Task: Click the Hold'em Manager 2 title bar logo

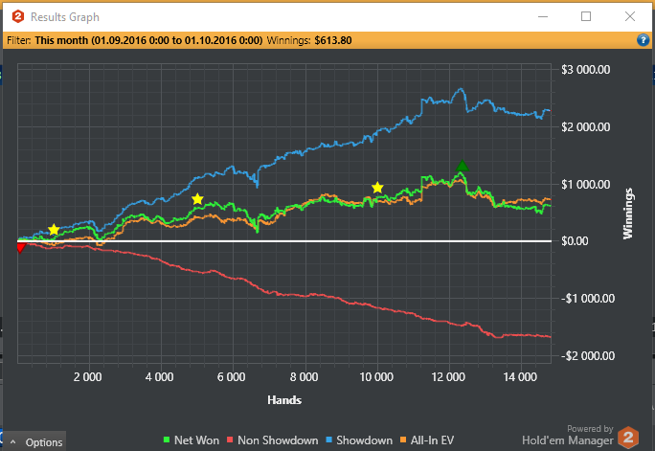Action: tap(18, 16)
